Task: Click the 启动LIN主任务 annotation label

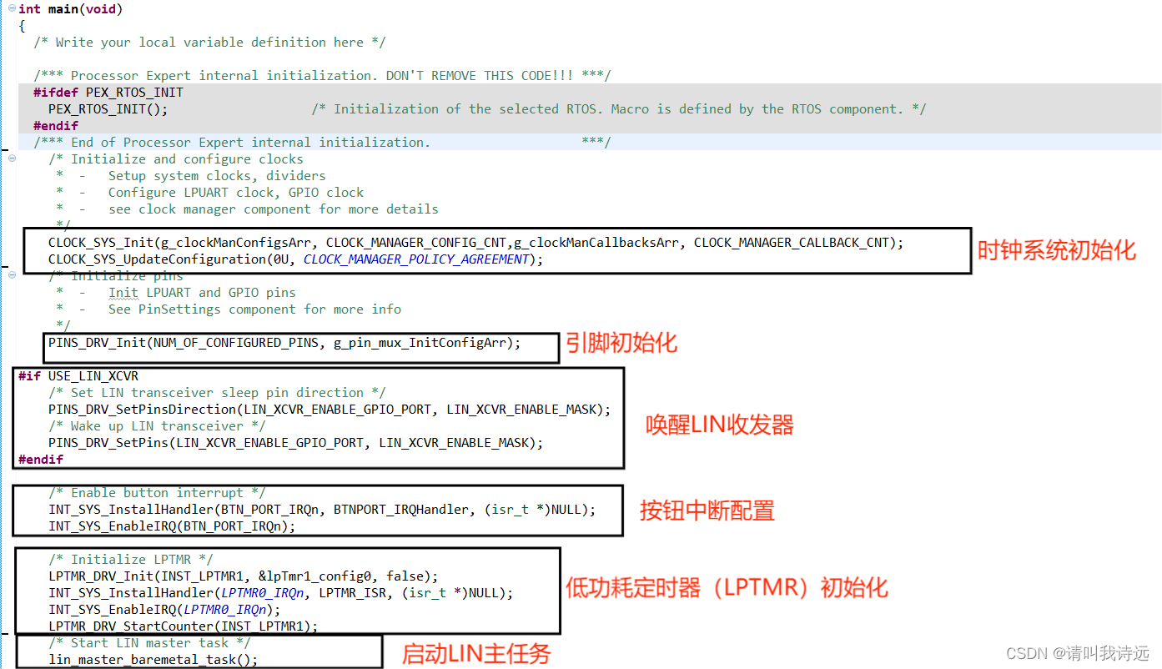Action: (x=476, y=655)
